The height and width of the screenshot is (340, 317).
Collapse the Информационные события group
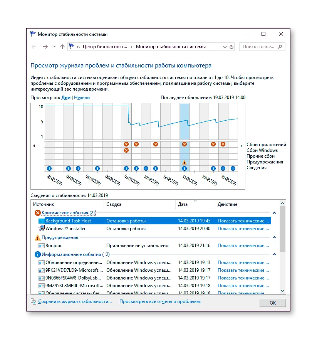click(274, 254)
